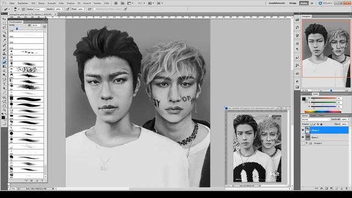Select the Quick Selection tool

[x=4, y=32]
